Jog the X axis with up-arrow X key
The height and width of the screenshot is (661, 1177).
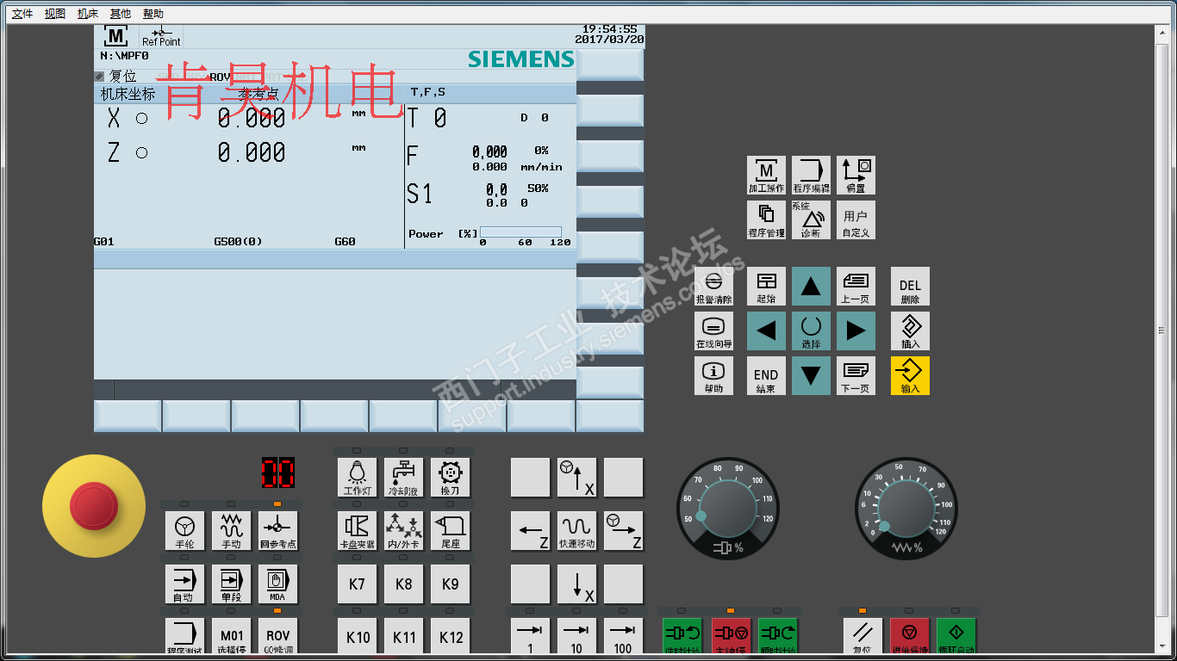coord(576,478)
